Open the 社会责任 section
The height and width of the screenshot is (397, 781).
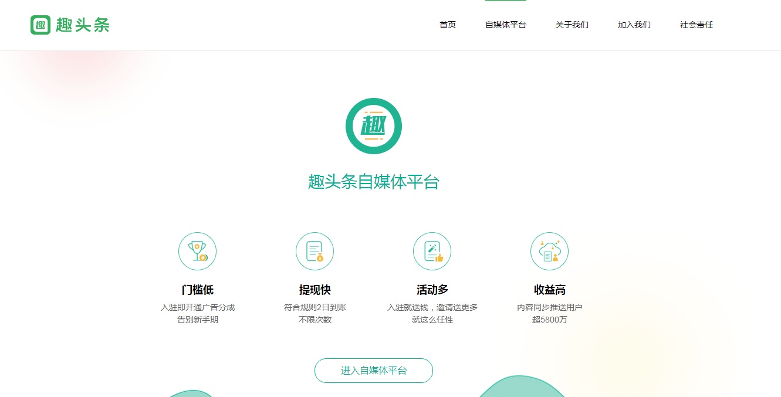[697, 25]
